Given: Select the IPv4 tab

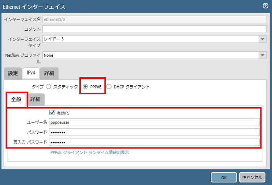Looking at the screenshot, I should point(31,73).
